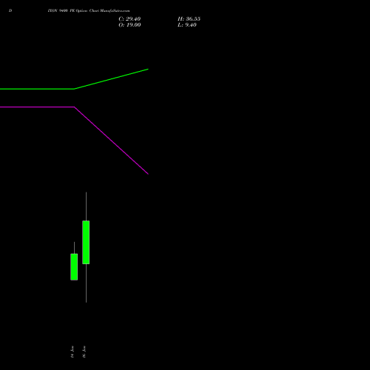Click the low value 'L: 9.40'
This screenshot has width=370, height=370.
[187, 25]
